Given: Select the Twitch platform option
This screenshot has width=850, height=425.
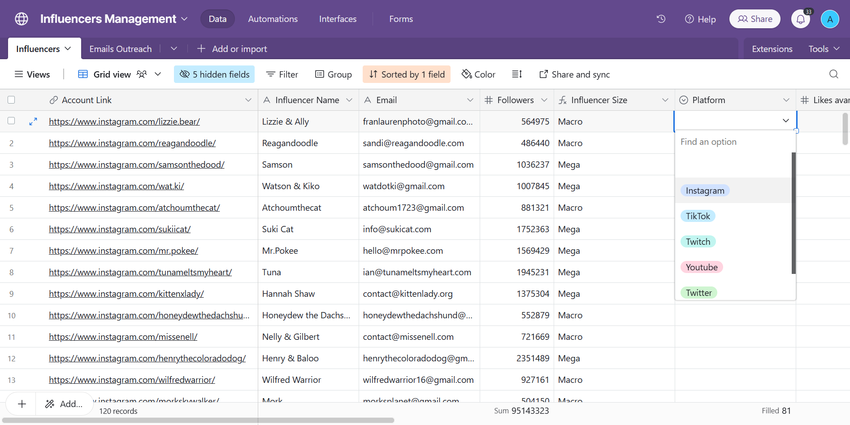Looking at the screenshot, I should point(698,242).
